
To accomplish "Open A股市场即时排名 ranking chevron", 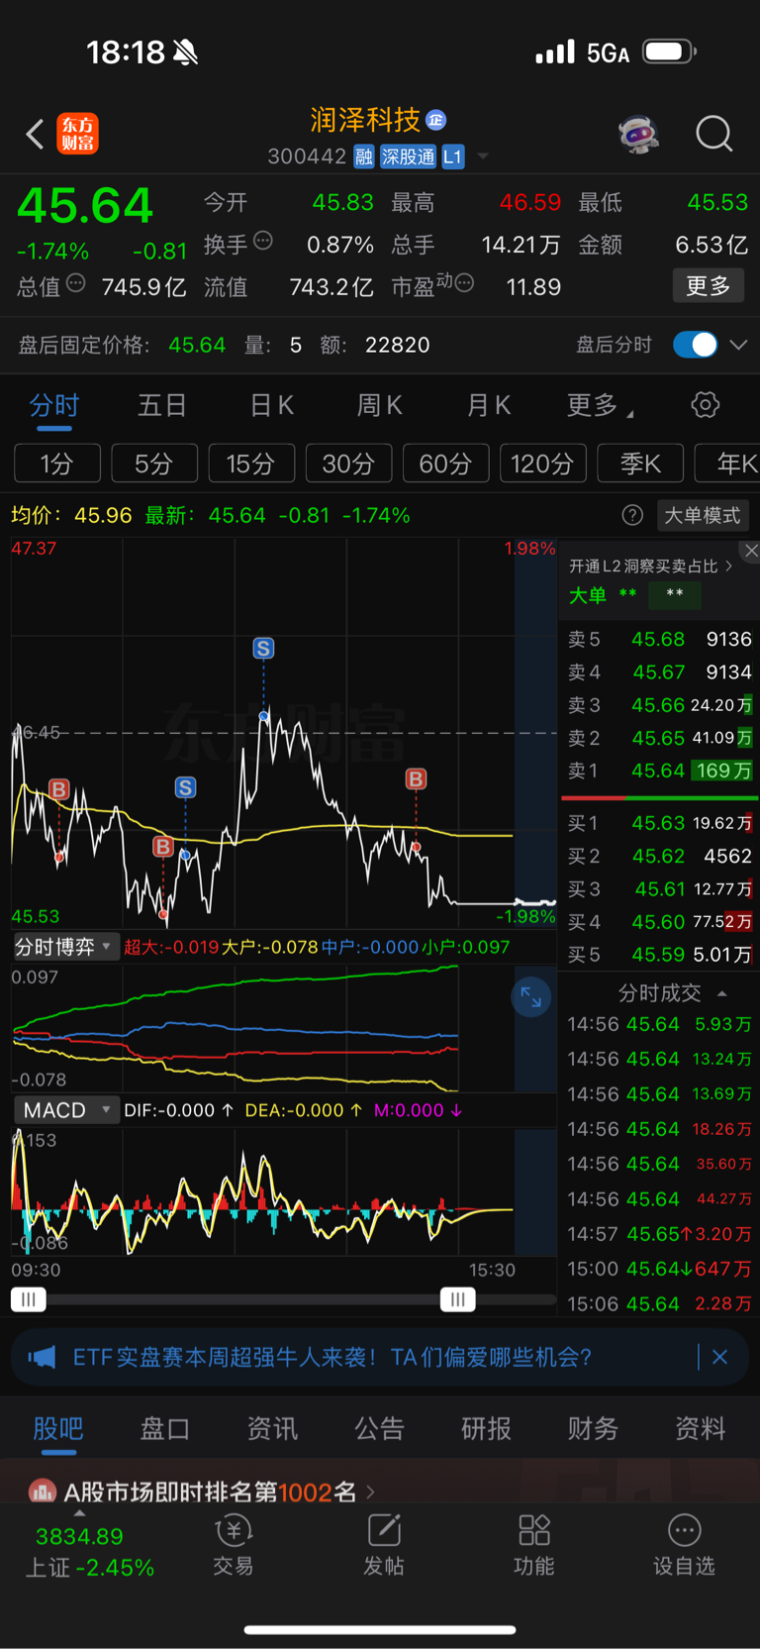I will pyautogui.click(x=370, y=1492).
